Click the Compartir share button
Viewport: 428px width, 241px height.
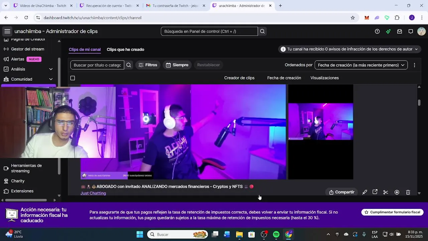342,192
